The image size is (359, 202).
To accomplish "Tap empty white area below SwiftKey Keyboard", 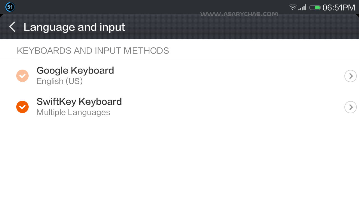I will [179, 160].
